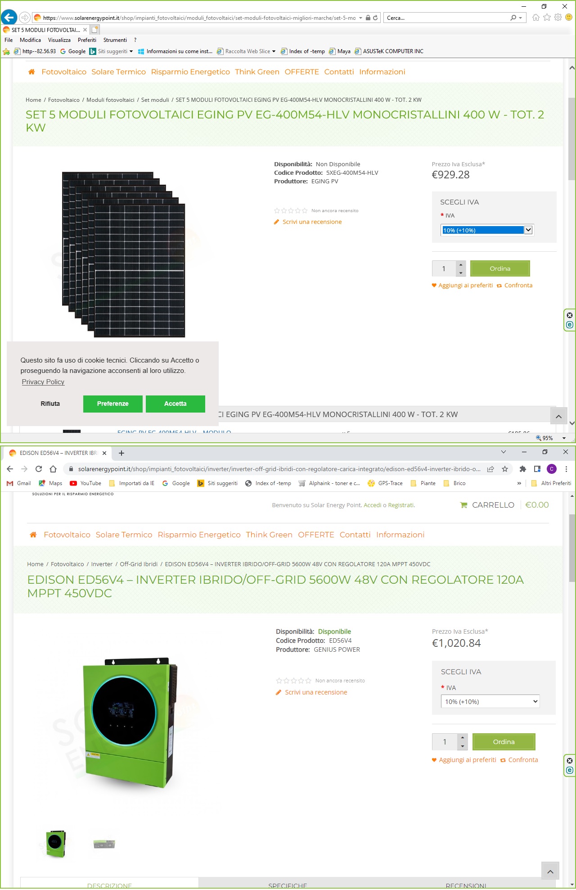Image resolution: width=576 pixels, height=890 pixels.
Task: Open OFFERTE in lower site navigation
Action: tap(316, 535)
